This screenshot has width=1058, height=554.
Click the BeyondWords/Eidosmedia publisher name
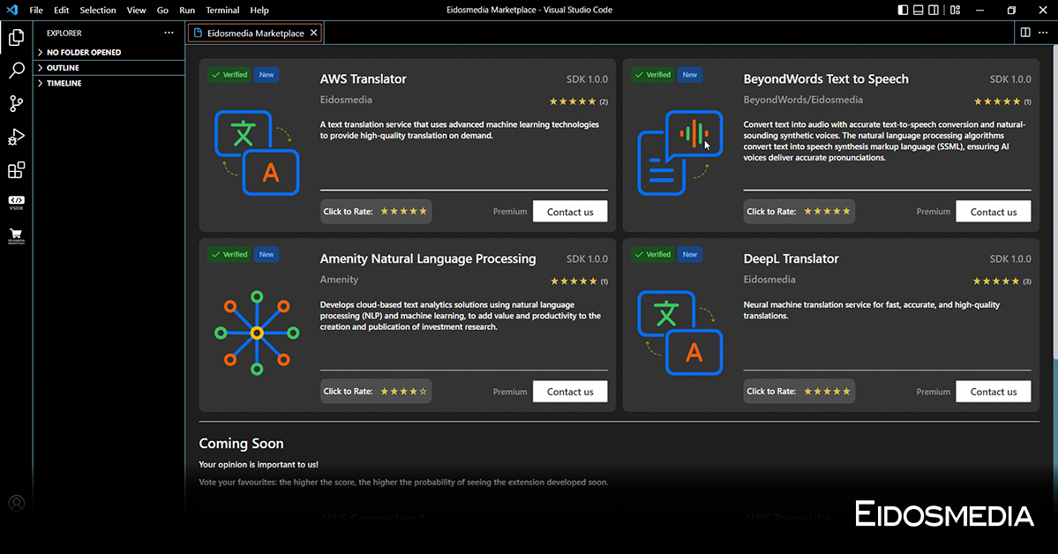pyautogui.click(x=803, y=100)
